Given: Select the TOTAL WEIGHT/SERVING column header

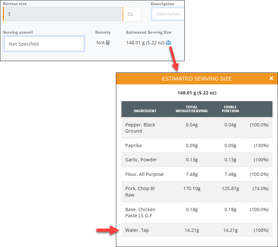Looking at the screenshot, I should coord(192,109).
